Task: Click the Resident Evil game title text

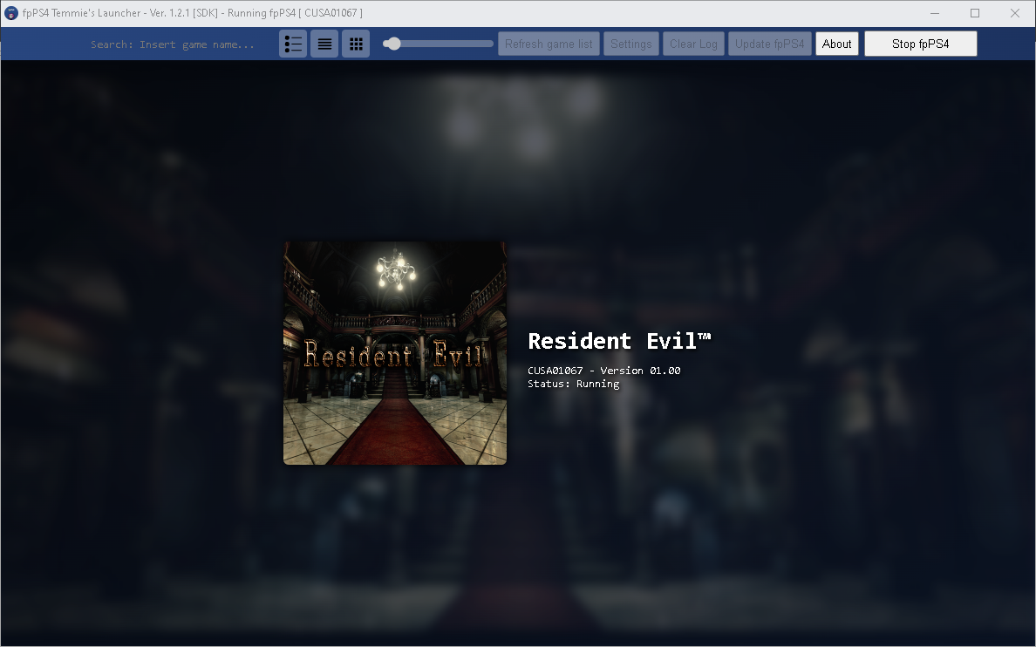Action: (x=619, y=341)
